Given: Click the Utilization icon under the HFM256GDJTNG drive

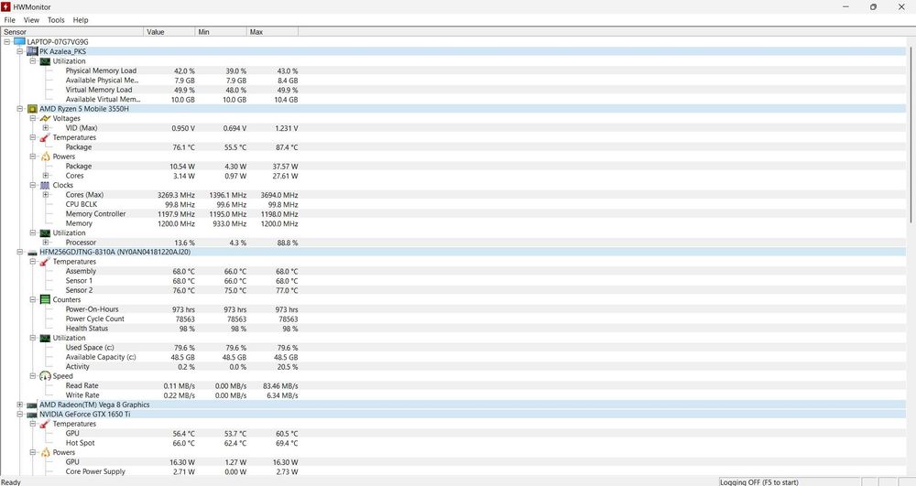Looking at the screenshot, I should tap(45, 339).
